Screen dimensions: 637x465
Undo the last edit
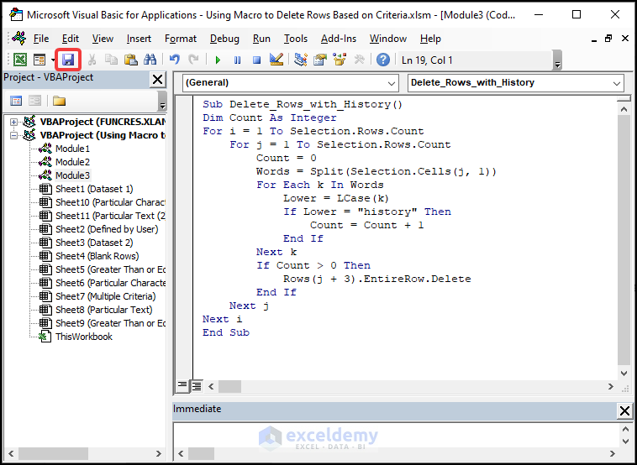tap(175, 60)
